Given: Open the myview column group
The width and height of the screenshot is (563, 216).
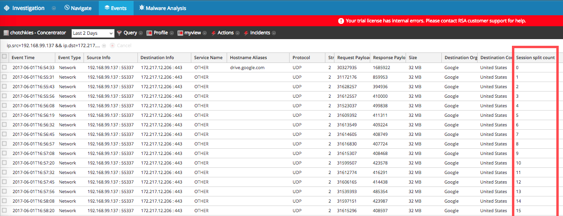Looking at the screenshot, I should (192, 33).
